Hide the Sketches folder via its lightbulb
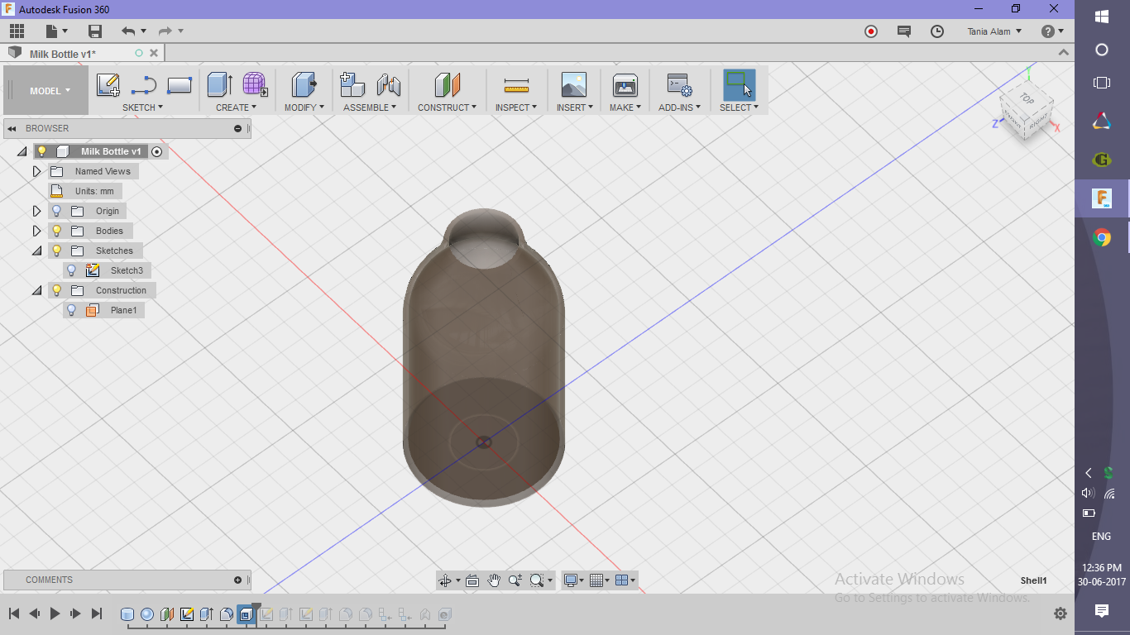The height and width of the screenshot is (635, 1130). coord(57,251)
